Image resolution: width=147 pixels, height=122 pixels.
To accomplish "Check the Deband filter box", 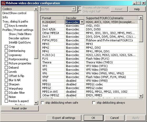I will [6, 68].
